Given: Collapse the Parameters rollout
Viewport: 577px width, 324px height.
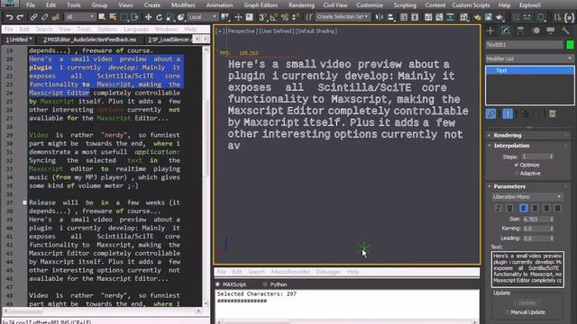Looking at the screenshot, I should (528, 186).
